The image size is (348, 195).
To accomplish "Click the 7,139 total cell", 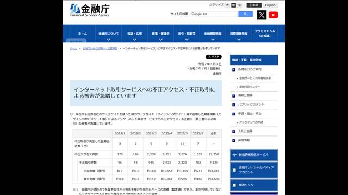I will pyautogui.click(x=214, y=162).
